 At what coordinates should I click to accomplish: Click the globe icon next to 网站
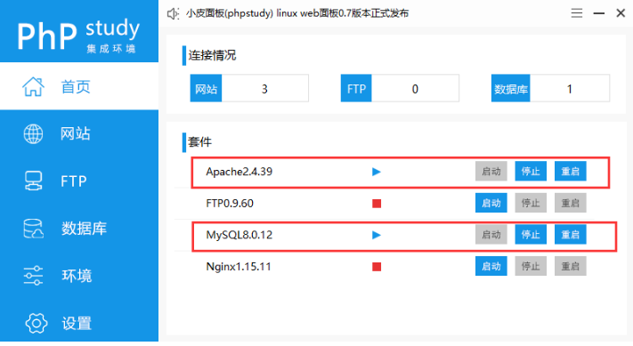pos(33,134)
